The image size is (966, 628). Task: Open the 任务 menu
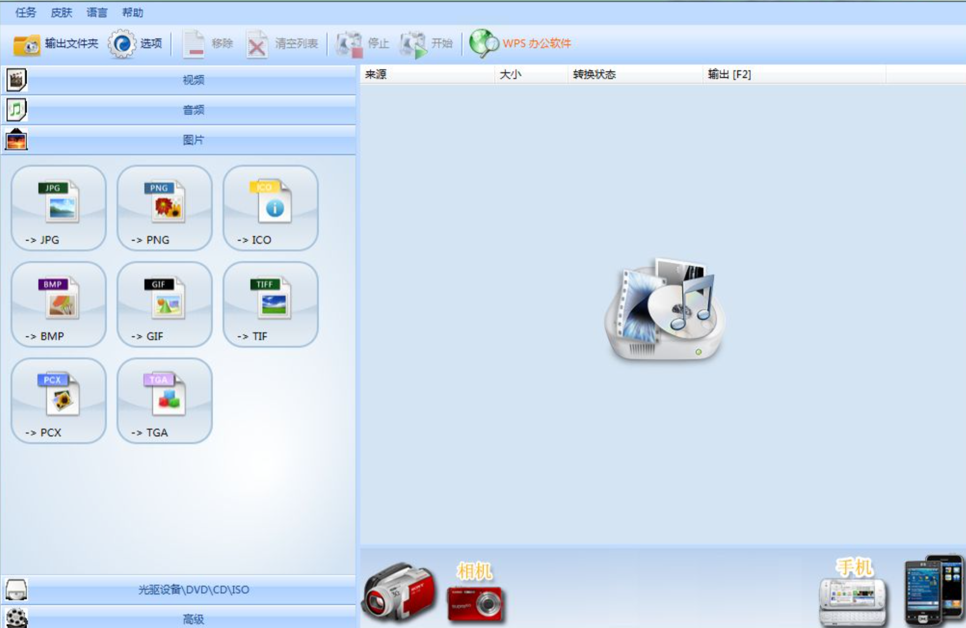[x=26, y=13]
